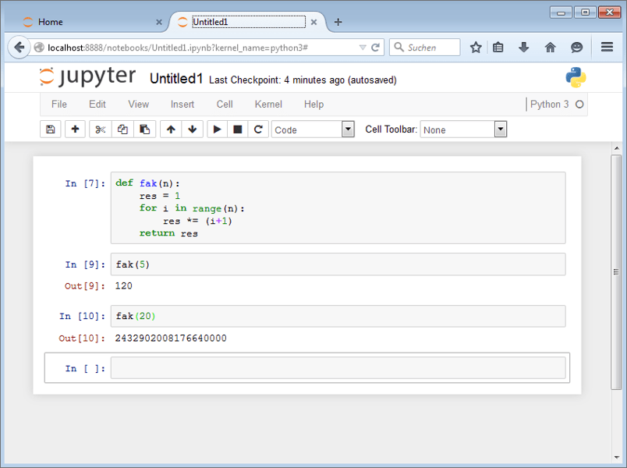Run the current cell with play icon
The image size is (627, 468).
click(218, 129)
